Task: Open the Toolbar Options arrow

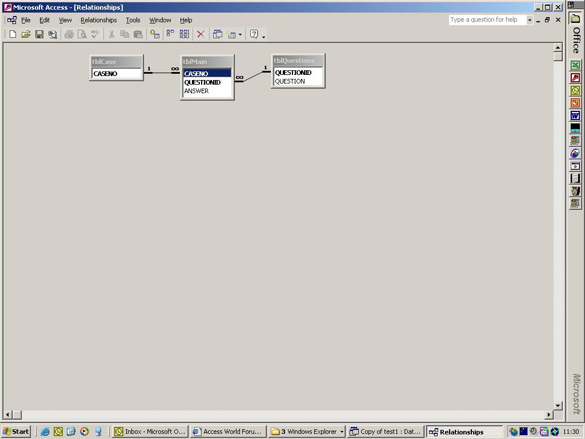Action: [264, 36]
